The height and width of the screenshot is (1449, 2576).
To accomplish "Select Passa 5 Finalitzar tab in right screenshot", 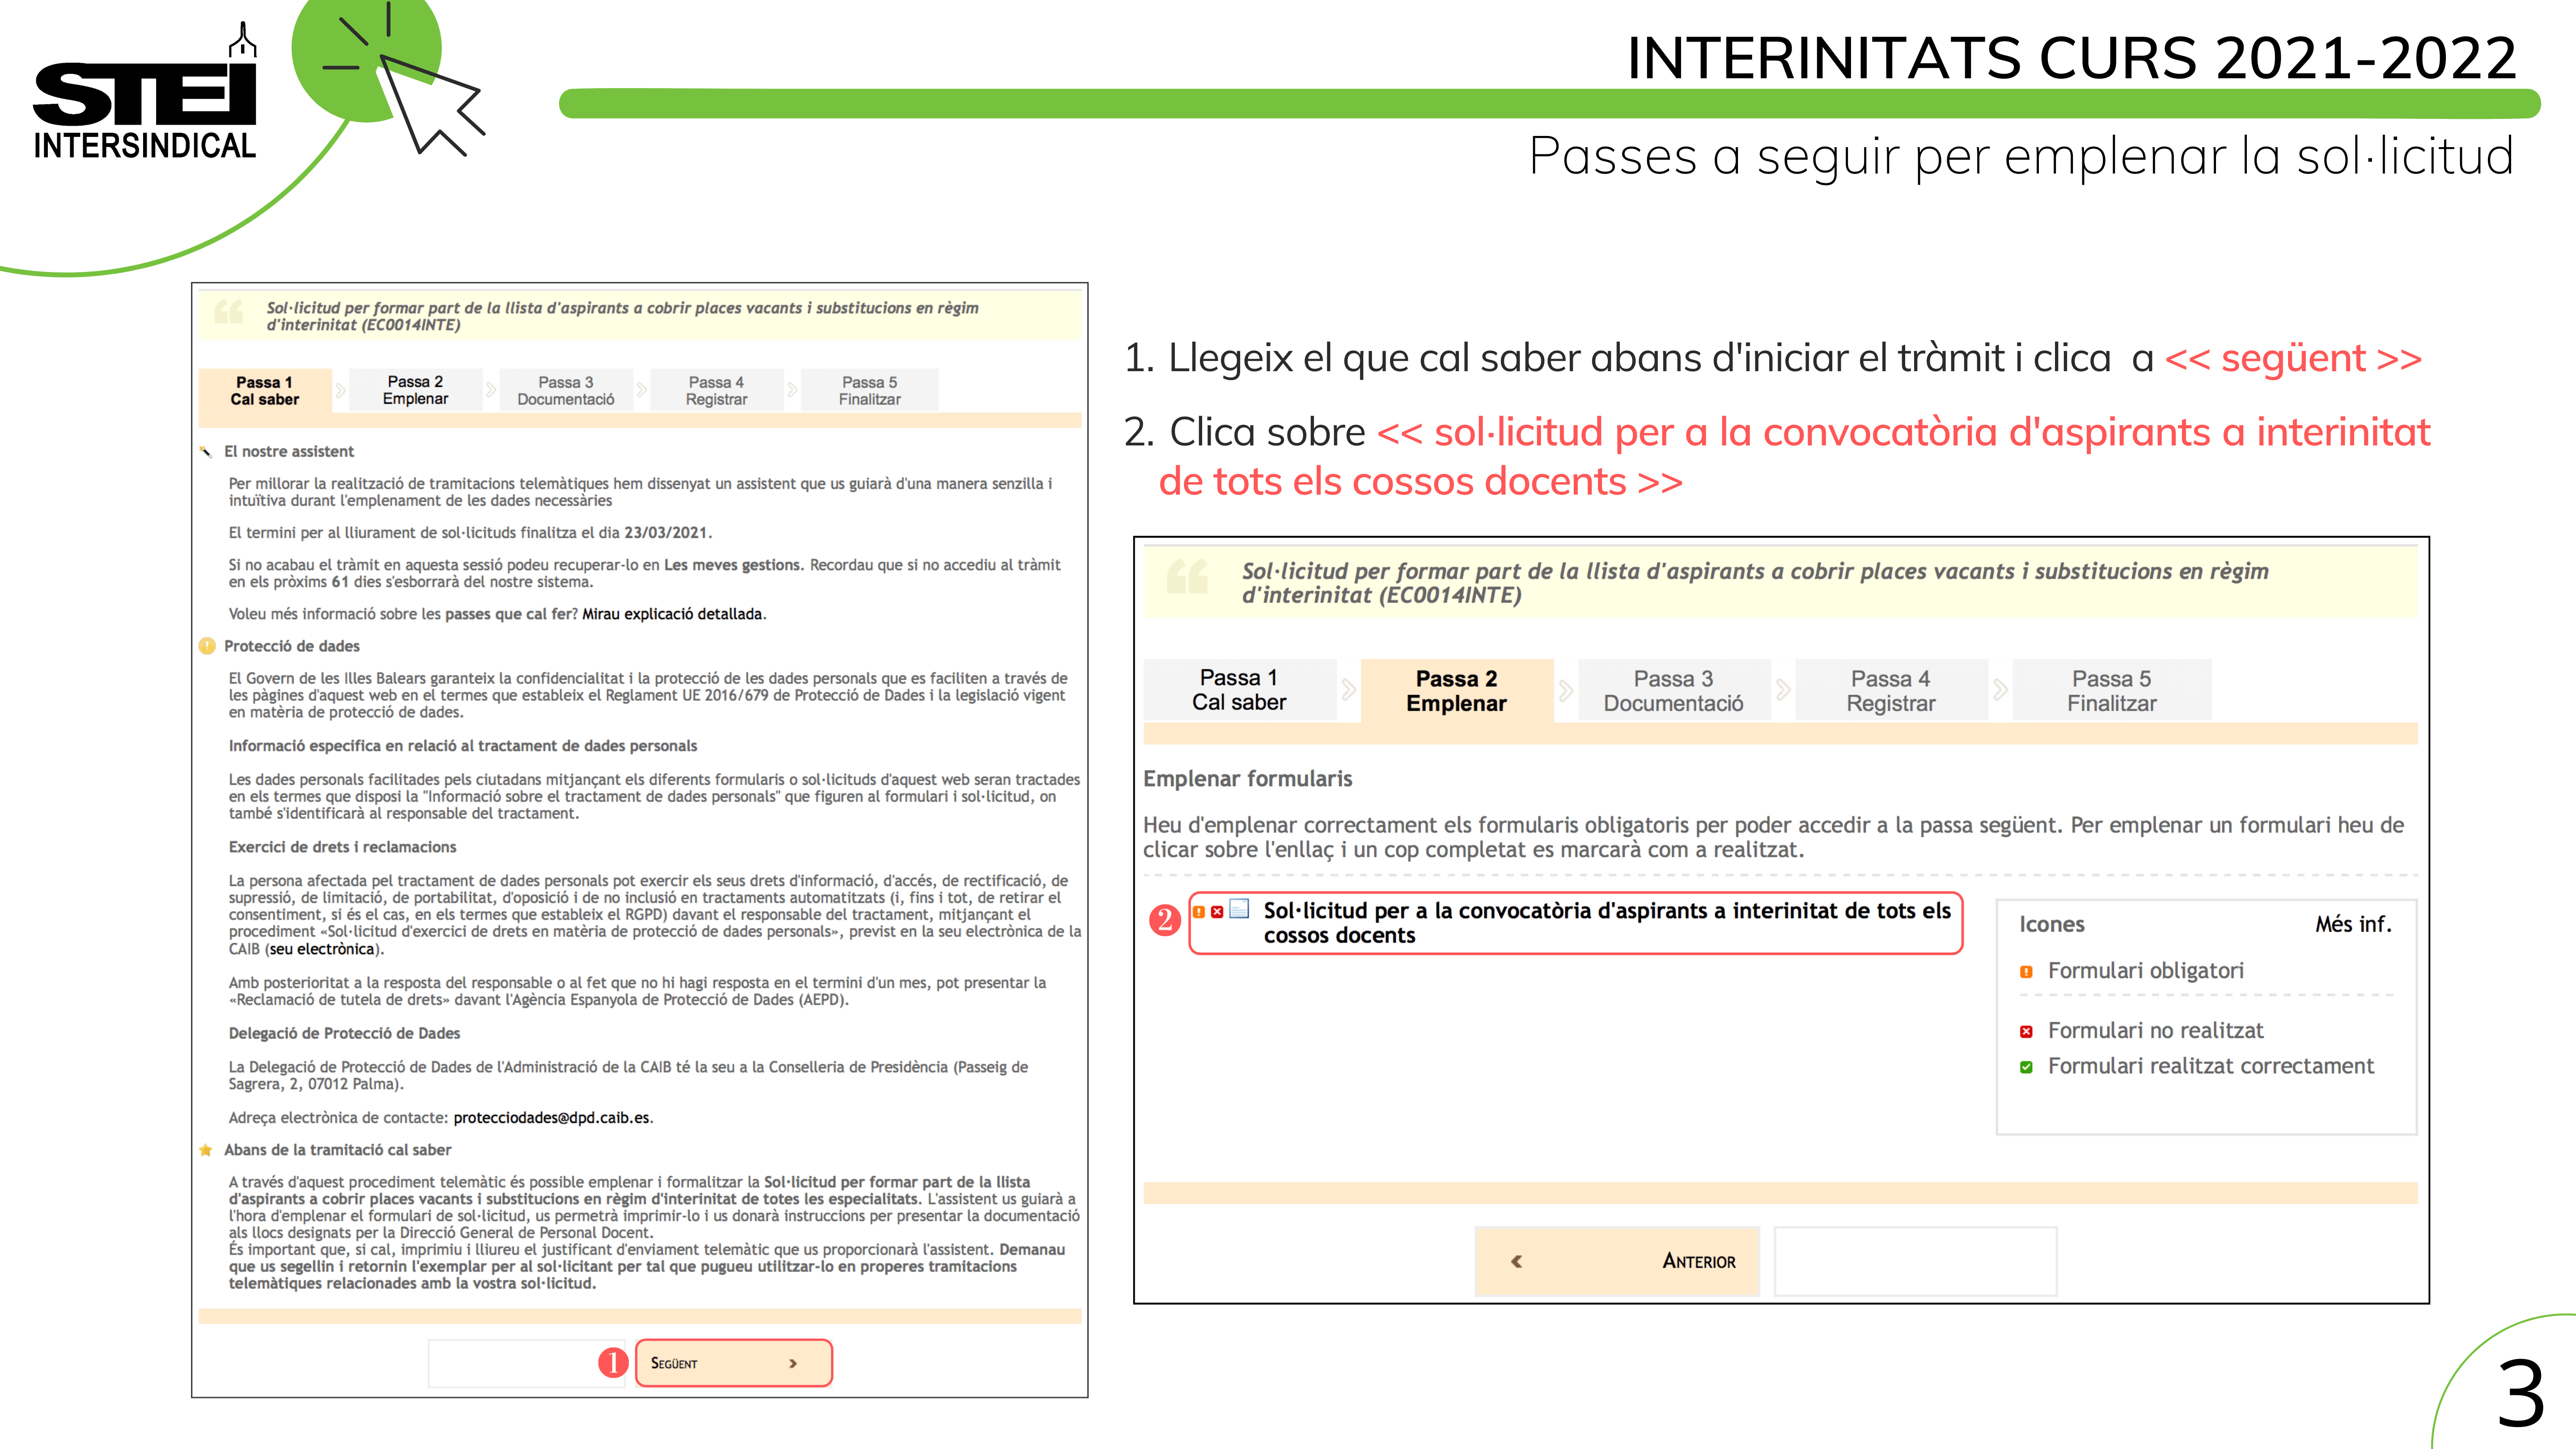I will point(2111,691).
